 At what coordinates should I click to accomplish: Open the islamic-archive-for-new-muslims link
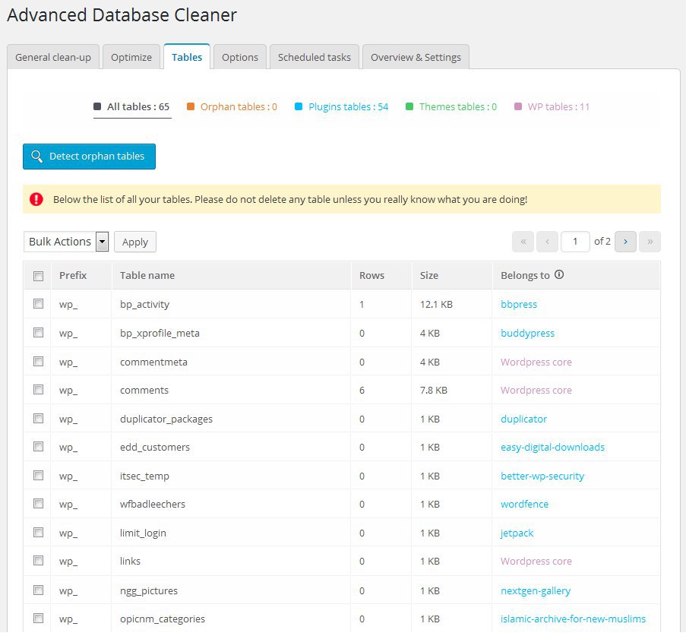click(x=573, y=619)
